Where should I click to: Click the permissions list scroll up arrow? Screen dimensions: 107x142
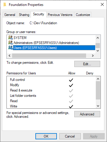coord(98,79)
